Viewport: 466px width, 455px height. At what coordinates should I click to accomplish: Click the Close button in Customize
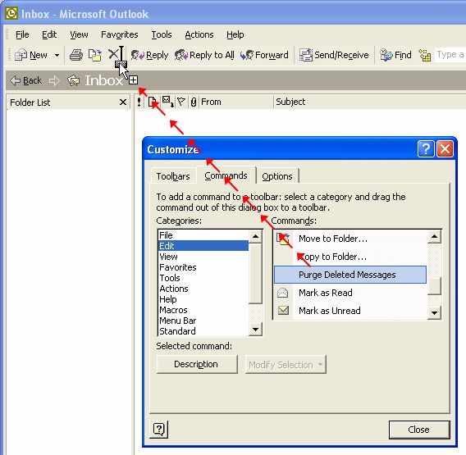tap(419, 430)
